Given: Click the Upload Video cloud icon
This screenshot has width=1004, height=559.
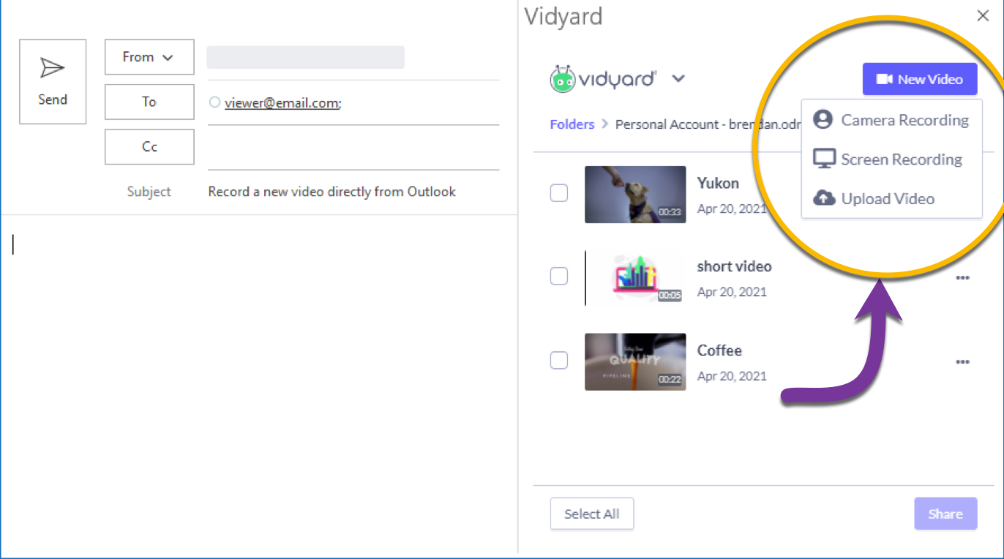Looking at the screenshot, I should [x=824, y=198].
